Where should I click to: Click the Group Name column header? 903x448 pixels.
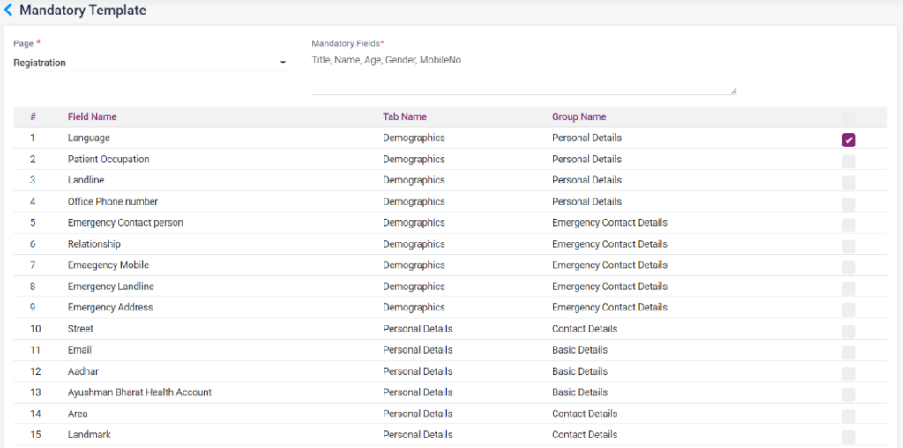(x=578, y=116)
